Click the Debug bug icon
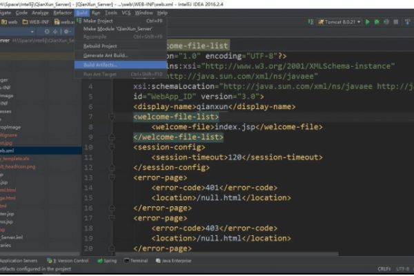 coord(377,22)
